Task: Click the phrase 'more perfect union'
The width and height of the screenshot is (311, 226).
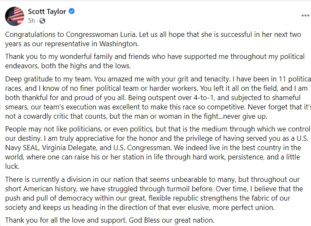Action: pyautogui.click(x=244, y=207)
